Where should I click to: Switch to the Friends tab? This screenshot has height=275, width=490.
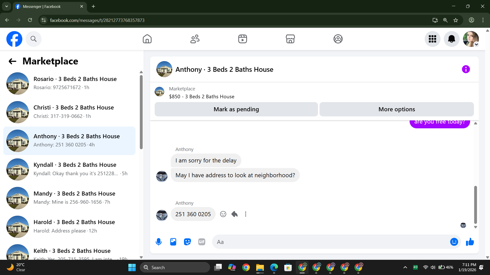click(195, 39)
